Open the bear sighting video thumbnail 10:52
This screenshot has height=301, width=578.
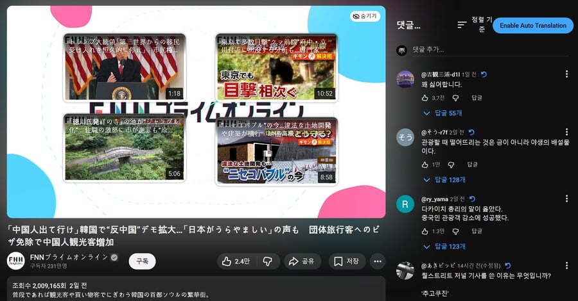pos(276,67)
